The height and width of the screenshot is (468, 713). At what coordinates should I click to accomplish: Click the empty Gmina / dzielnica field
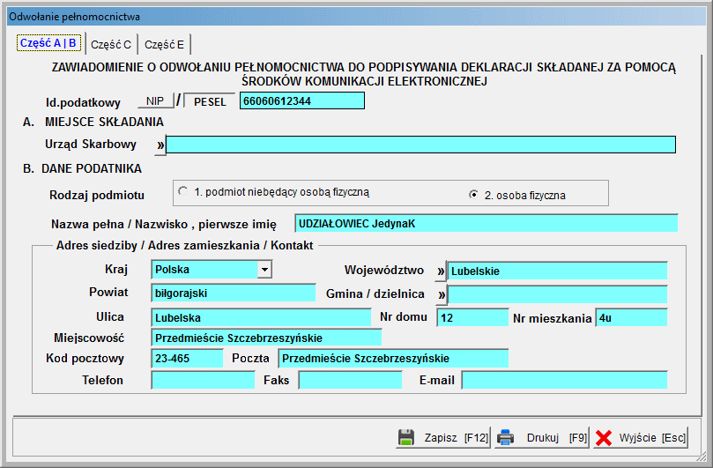pyautogui.click(x=558, y=294)
